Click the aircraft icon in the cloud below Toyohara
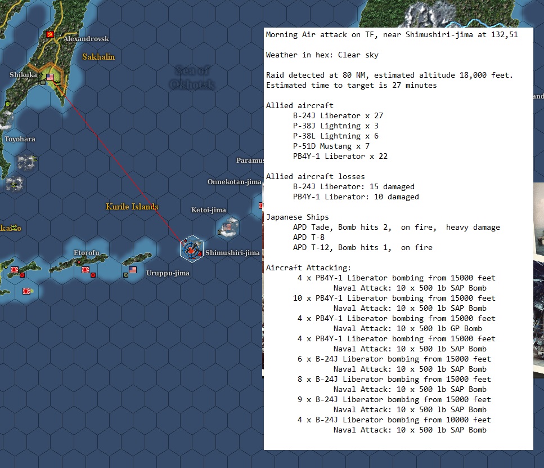 click(x=35, y=159)
